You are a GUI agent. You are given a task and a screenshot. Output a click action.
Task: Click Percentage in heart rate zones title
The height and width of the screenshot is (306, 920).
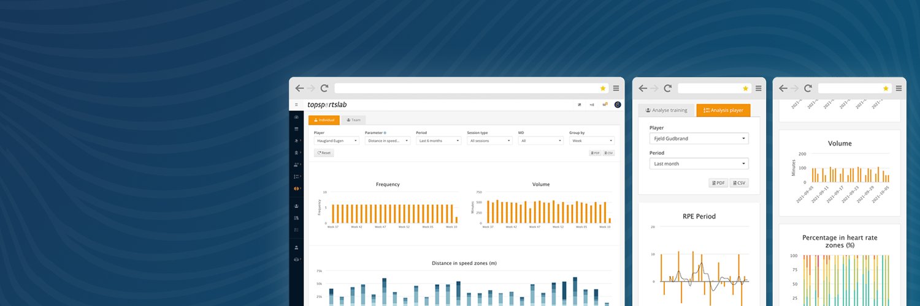coord(841,241)
